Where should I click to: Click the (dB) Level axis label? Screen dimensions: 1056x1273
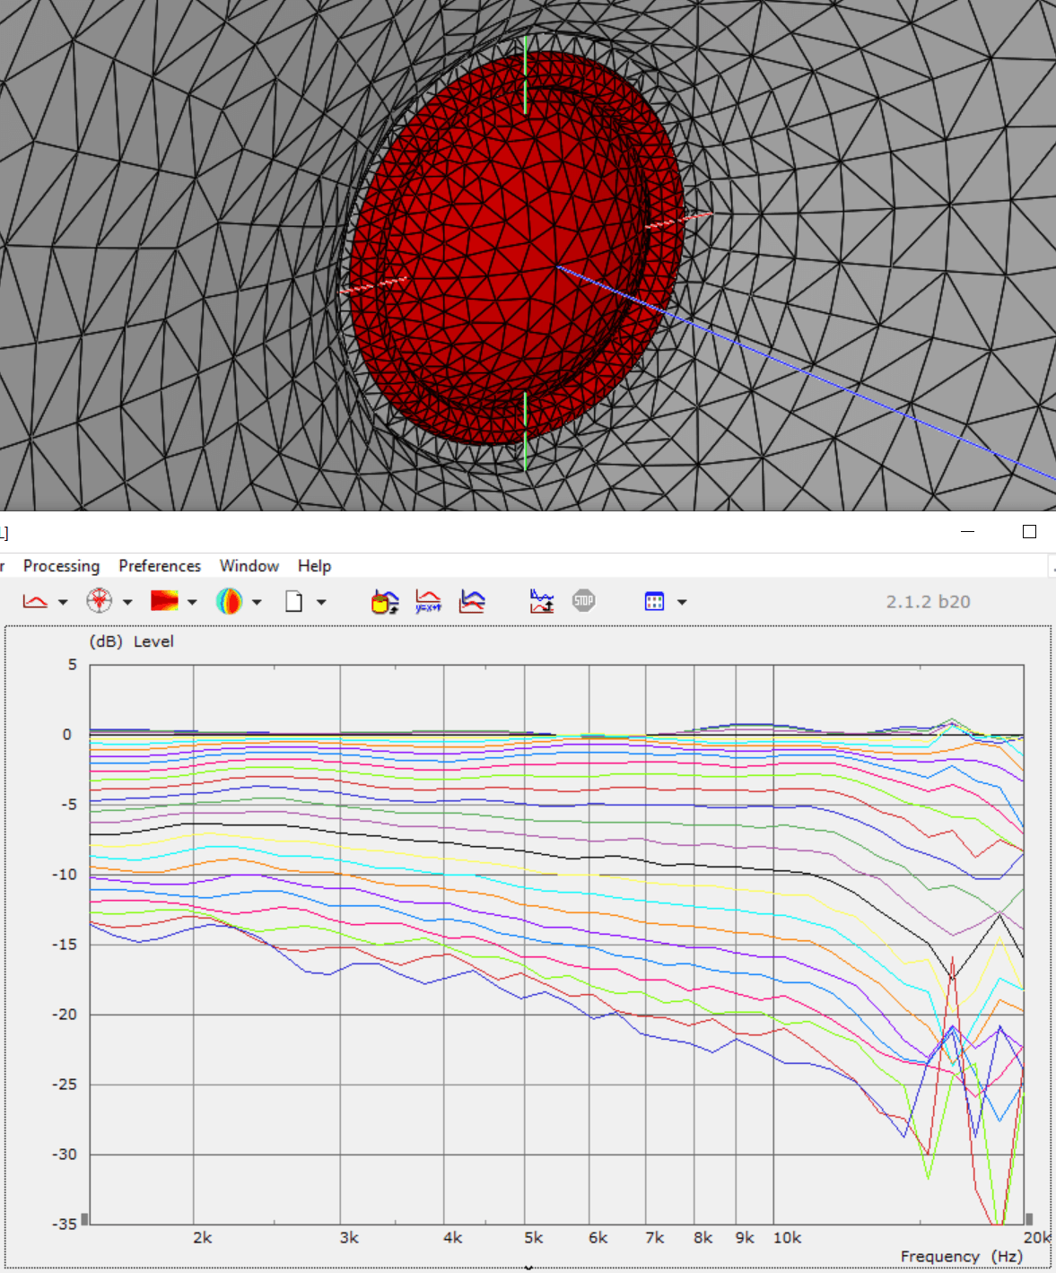click(131, 641)
